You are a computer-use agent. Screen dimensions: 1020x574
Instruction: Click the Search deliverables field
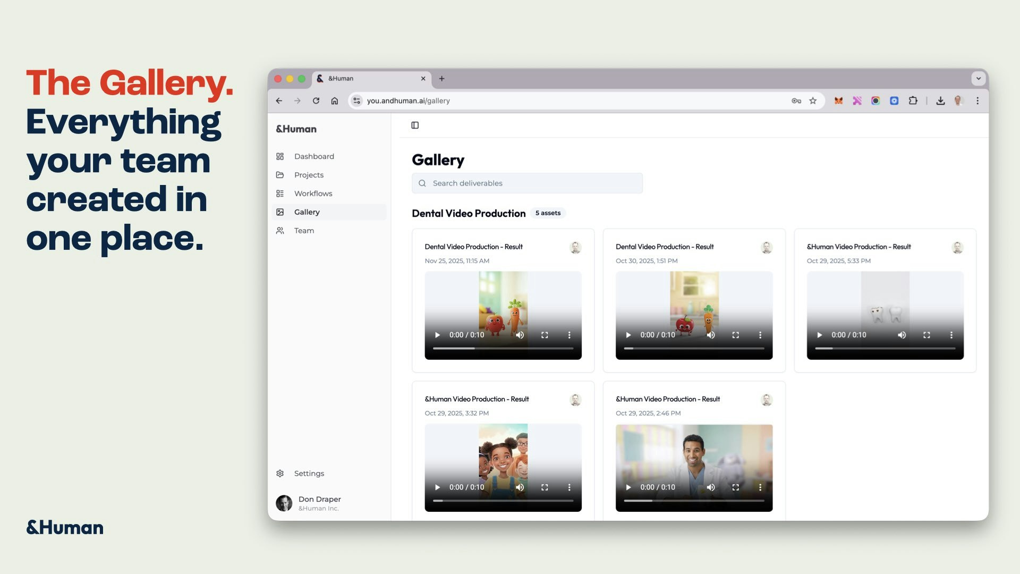click(527, 183)
